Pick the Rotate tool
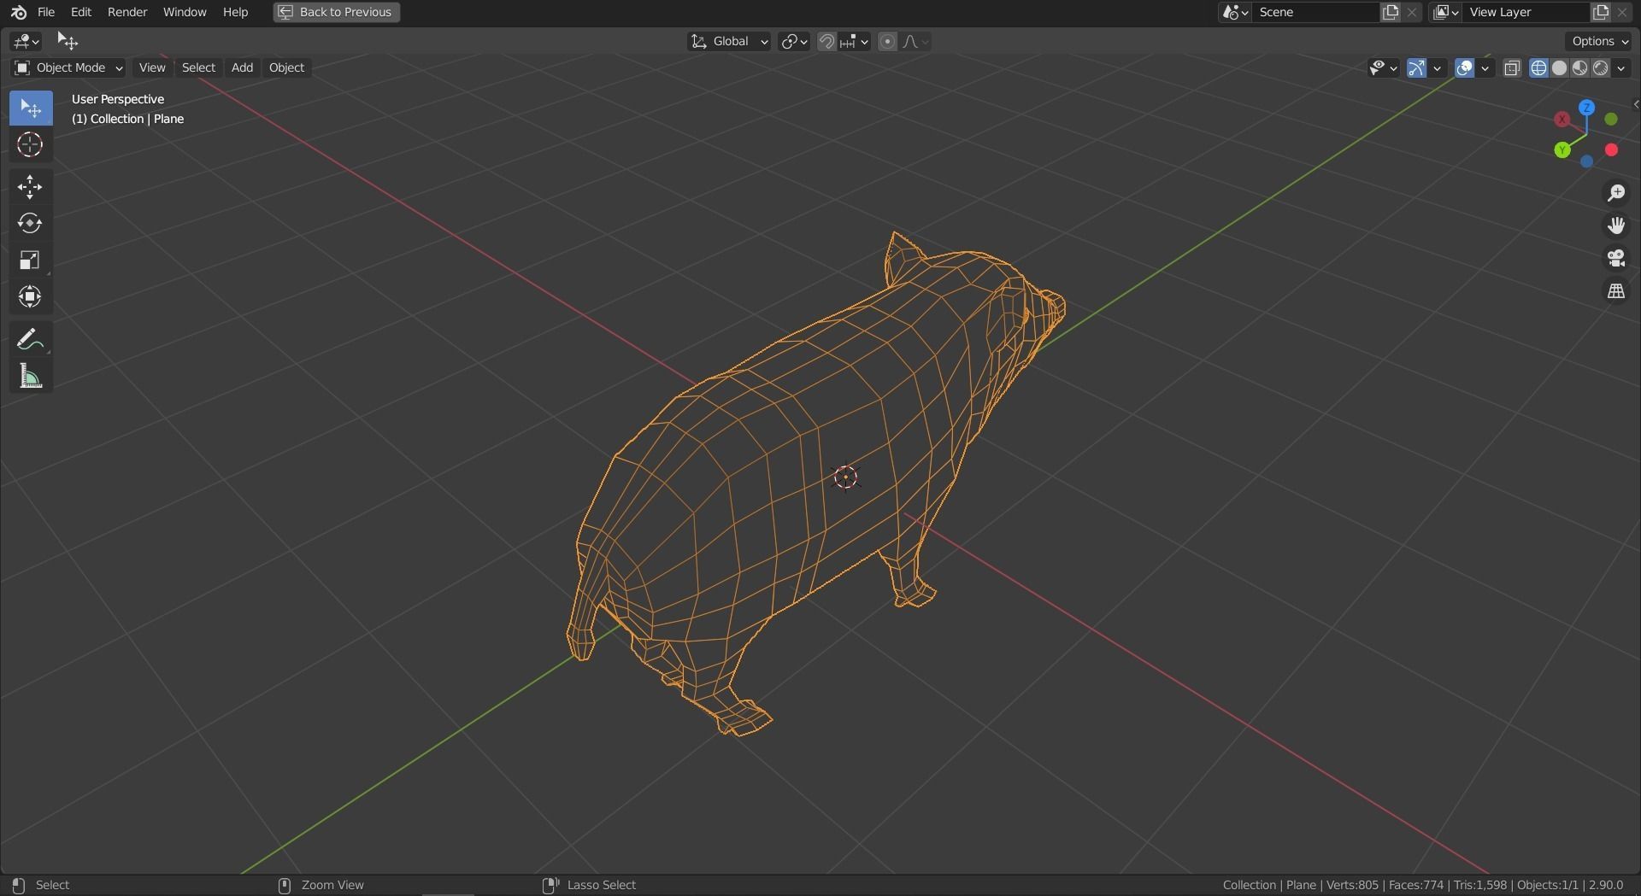The image size is (1641, 896). click(x=31, y=224)
